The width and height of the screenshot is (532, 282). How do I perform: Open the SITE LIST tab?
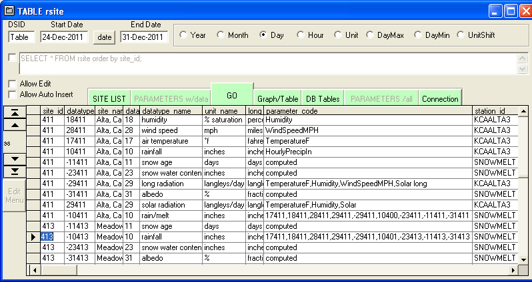coord(109,98)
